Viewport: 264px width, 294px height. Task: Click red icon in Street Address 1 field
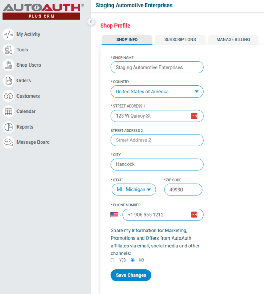pos(194,116)
